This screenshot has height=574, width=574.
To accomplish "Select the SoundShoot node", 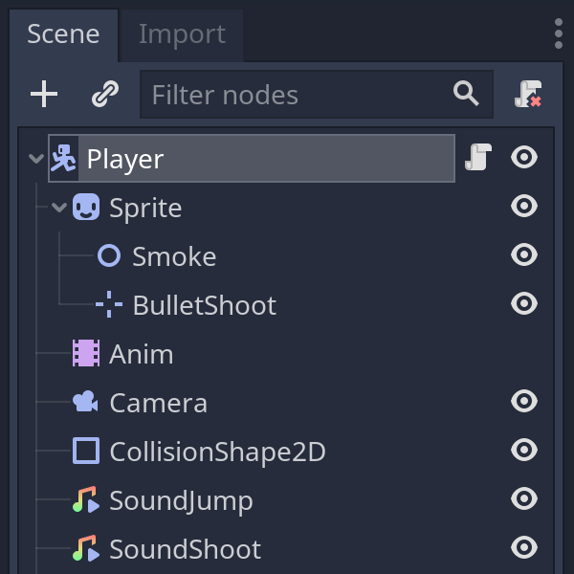I will [x=185, y=549].
